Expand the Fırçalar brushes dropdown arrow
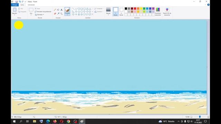Viewport: 221px width, 124px height. click(x=67, y=15)
